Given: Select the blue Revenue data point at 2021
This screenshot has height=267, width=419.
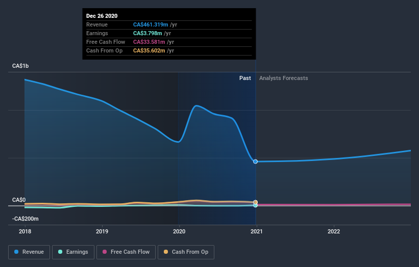Looking at the screenshot, I should 256,162.
